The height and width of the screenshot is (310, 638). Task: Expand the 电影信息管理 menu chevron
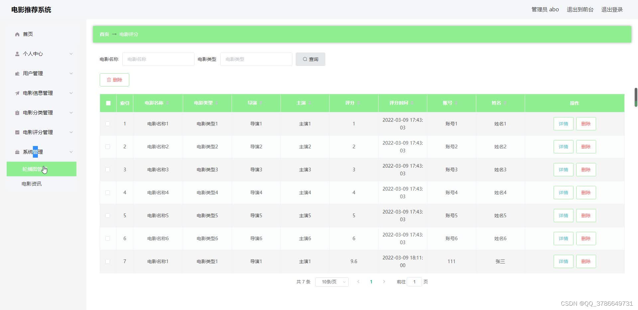pyautogui.click(x=71, y=93)
